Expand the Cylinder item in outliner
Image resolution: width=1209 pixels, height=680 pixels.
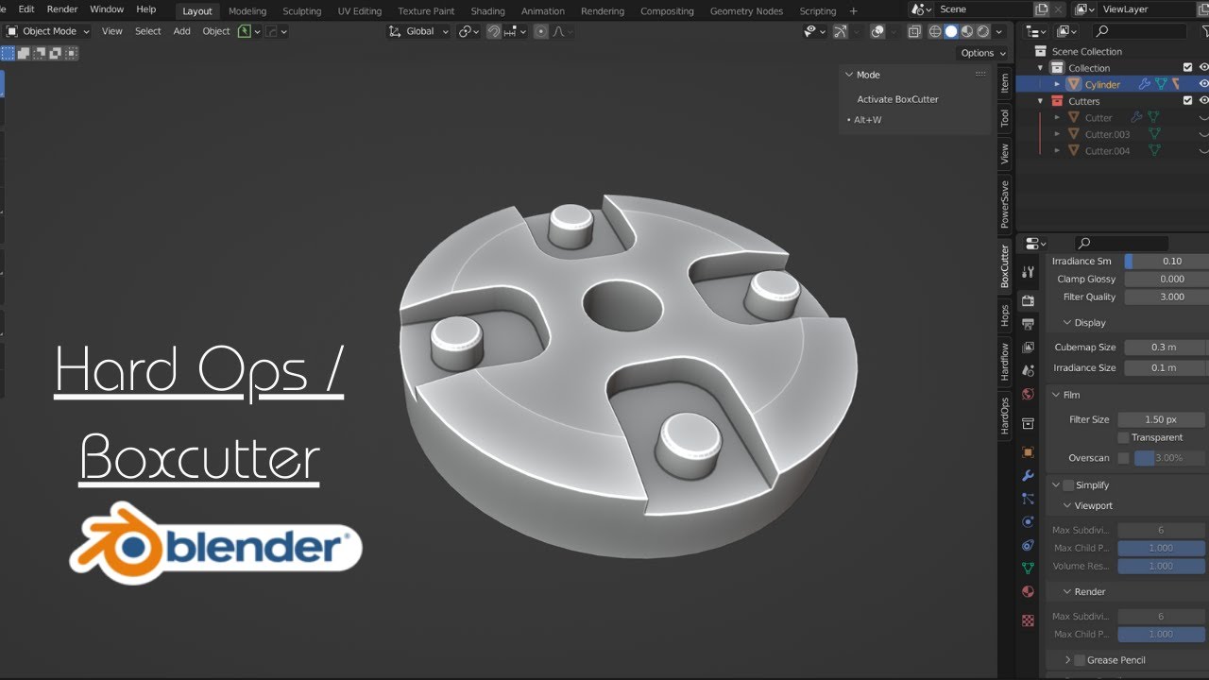tap(1057, 84)
